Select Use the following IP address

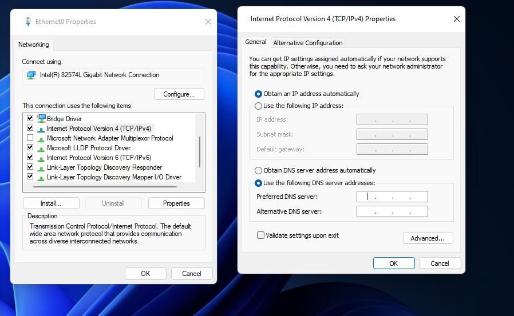pyautogui.click(x=258, y=106)
